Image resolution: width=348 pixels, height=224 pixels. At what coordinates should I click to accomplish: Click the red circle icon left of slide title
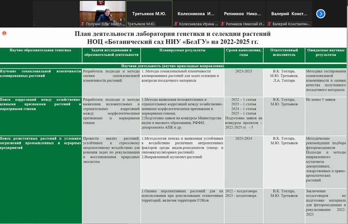tap(4, 33)
